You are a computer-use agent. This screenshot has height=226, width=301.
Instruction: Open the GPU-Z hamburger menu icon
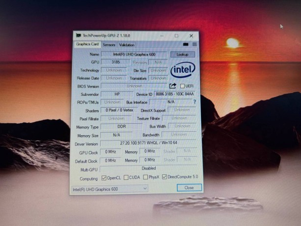click(194, 44)
